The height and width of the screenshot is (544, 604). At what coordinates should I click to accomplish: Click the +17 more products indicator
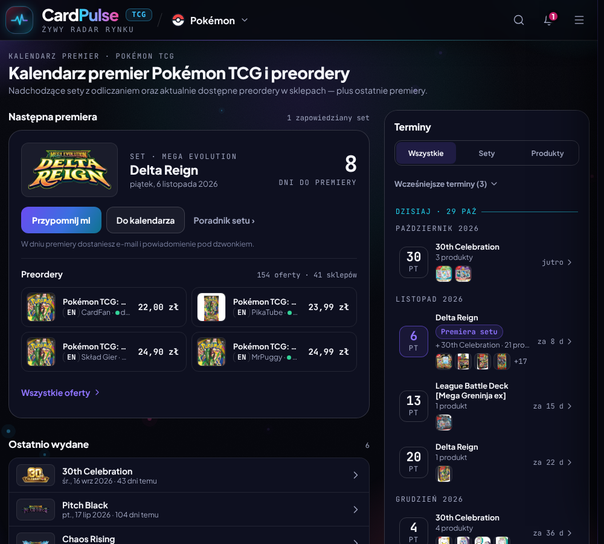[x=521, y=361]
